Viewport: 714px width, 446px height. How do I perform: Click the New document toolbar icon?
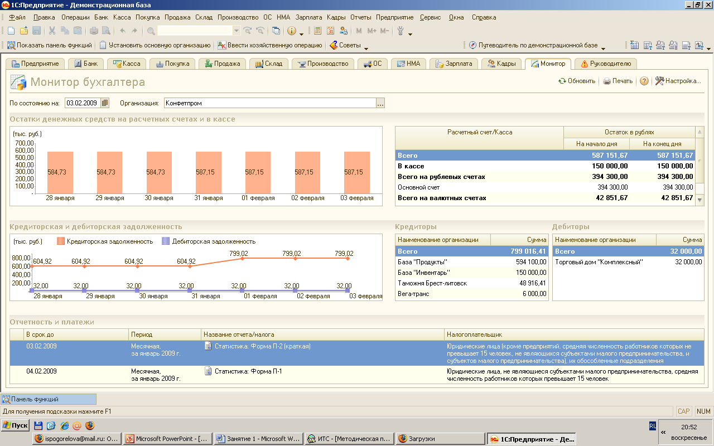pos(11,31)
